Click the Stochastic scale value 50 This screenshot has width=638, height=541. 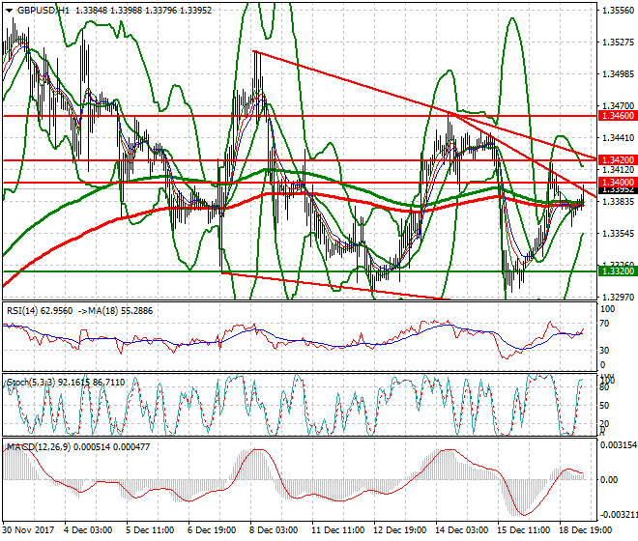pos(604,406)
